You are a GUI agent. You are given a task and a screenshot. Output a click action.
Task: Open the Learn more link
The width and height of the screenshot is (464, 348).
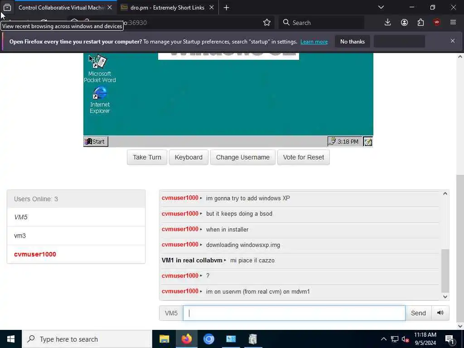314,42
